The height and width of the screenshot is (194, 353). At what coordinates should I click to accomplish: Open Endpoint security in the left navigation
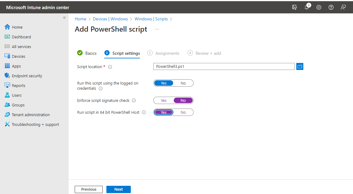coord(27,76)
